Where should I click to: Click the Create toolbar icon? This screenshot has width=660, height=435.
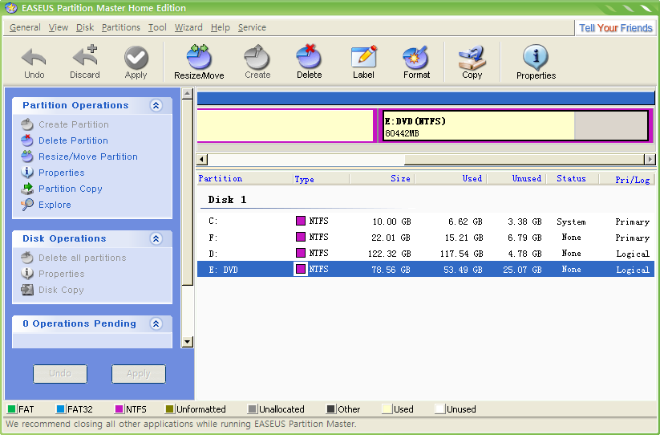tap(257, 56)
